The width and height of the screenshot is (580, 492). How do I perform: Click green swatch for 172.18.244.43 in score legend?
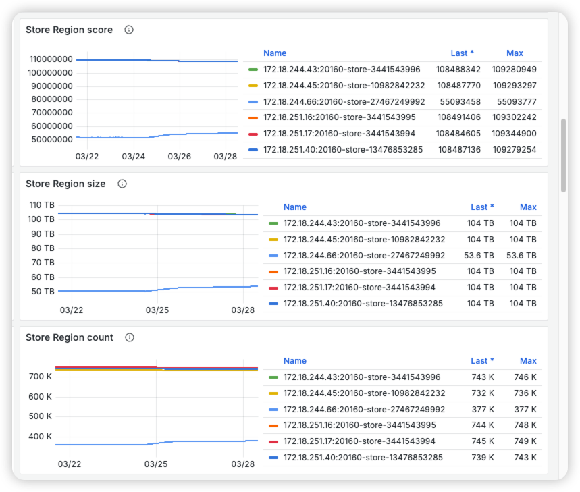(253, 70)
